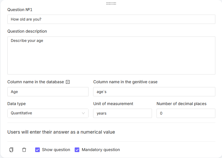Screen dimensions: 222x158
Task: Click the "Mandatory question" label text
Action: (101, 150)
